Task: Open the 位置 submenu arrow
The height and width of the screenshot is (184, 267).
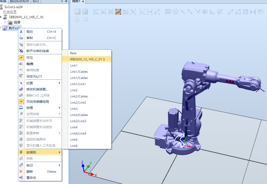Action: pos(60,83)
